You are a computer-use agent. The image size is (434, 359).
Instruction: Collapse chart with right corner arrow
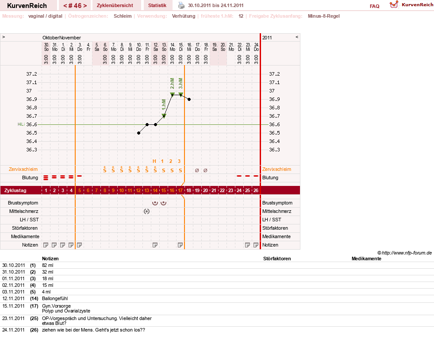point(297,37)
